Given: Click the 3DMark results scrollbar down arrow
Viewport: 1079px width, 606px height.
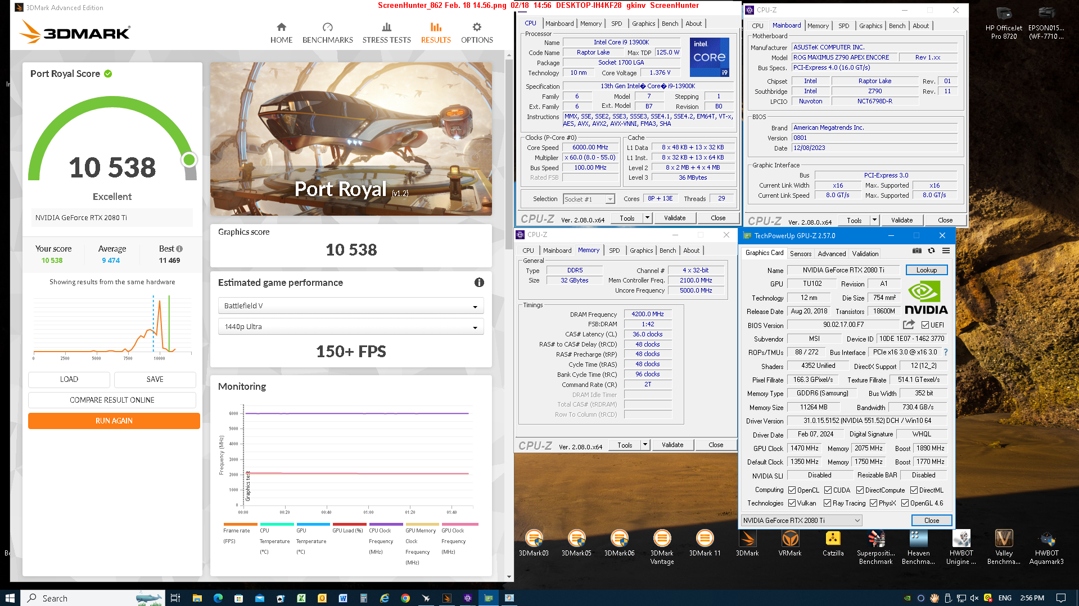Looking at the screenshot, I should [509, 577].
